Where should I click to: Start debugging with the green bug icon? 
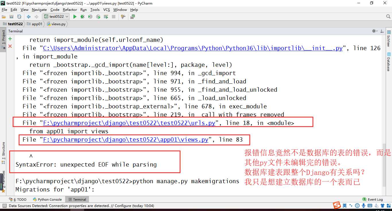click(83, 17)
